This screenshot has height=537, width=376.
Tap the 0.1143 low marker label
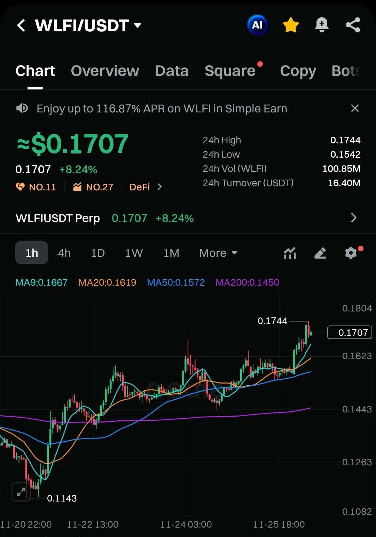62,498
